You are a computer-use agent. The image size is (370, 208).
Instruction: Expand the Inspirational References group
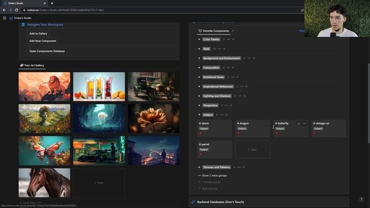click(199, 87)
